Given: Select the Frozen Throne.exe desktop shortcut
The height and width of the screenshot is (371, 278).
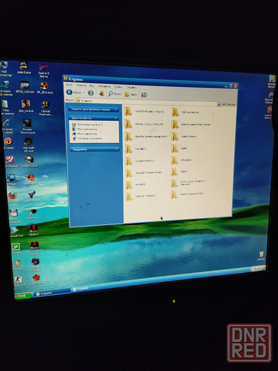Looking at the screenshot, I should click(27, 126).
